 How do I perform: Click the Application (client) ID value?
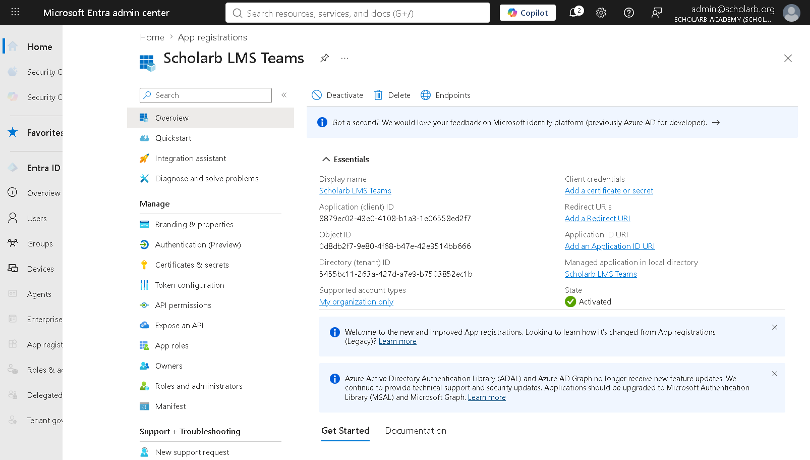[395, 218]
